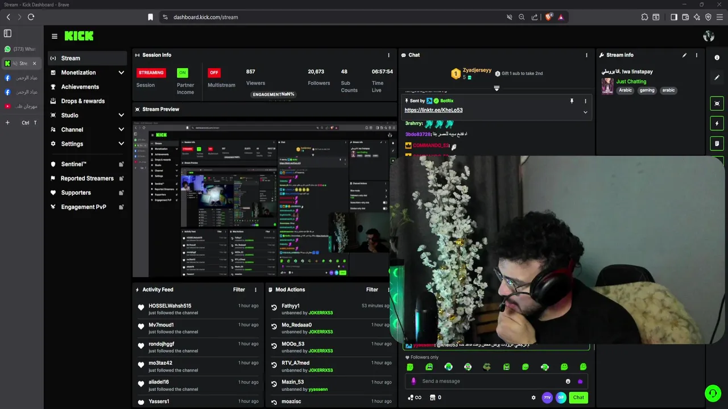Collapse chat leaderboard drag handle
The width and height of the screenshot is (728, 409).
(x=497, y=88)
